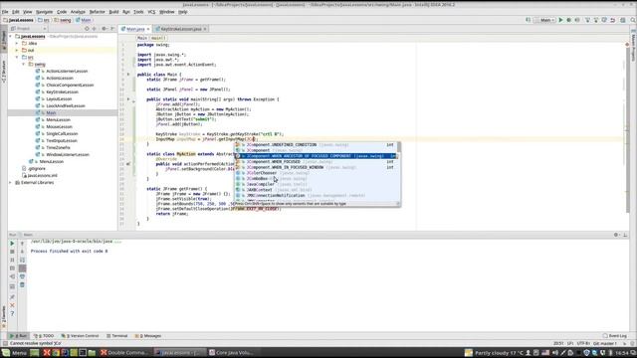
Task: Click the VCS show history clock icon
Action: pos(604,20)
